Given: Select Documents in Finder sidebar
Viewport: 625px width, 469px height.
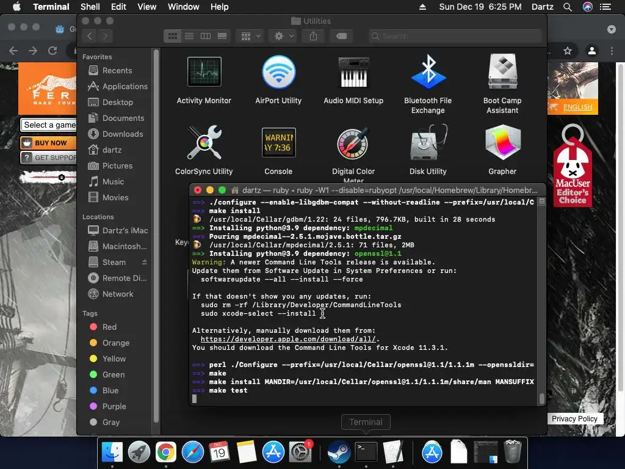Looking at the screenshot, I should (115, 118).
